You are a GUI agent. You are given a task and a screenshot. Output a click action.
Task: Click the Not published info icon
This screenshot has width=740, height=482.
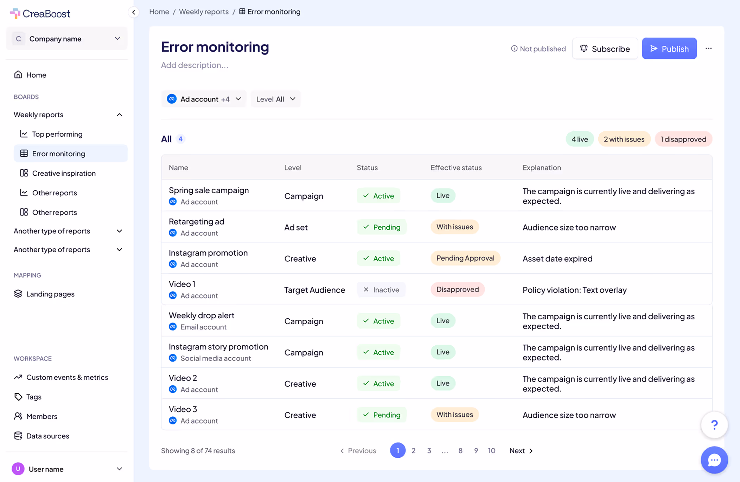(514, 48)
